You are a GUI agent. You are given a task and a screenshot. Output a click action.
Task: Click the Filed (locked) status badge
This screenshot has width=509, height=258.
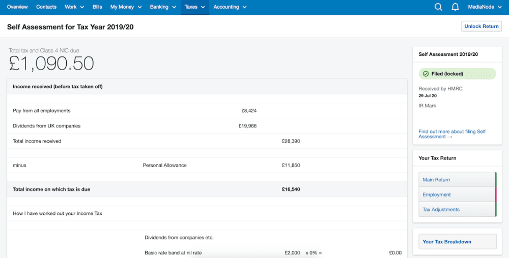click(x=457, y=74)
